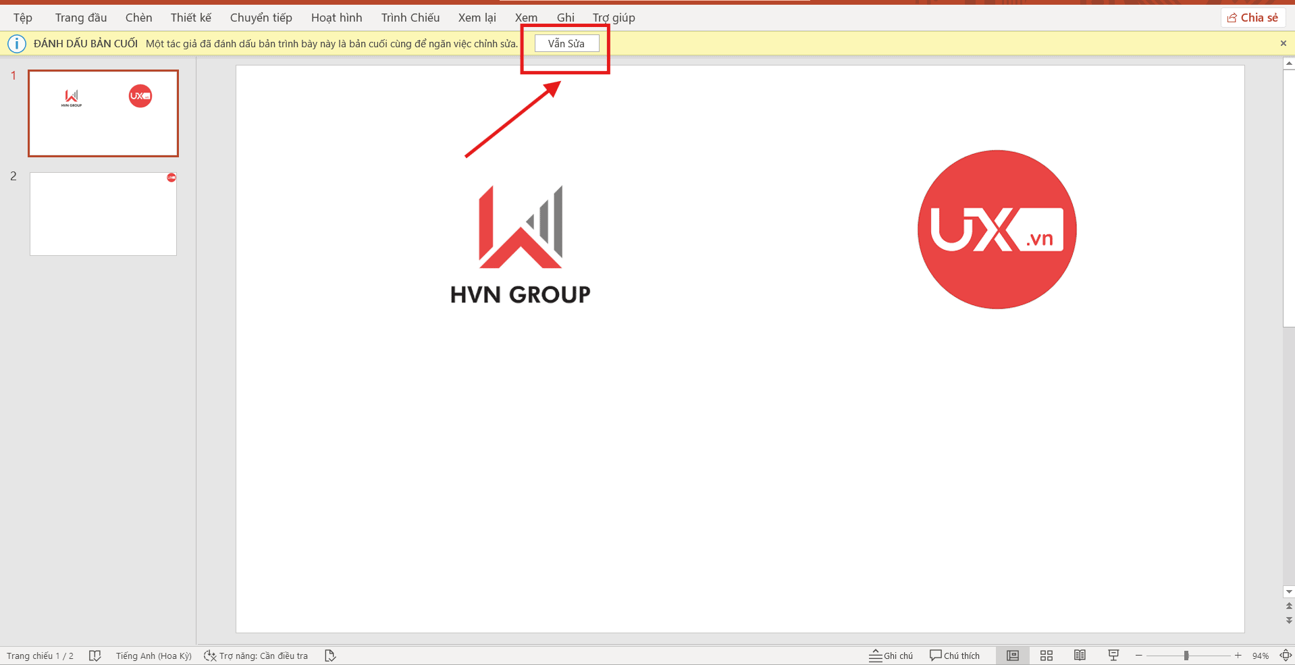
Task: Click the 94% zoom level
Action: click(x=1260, y=656)
